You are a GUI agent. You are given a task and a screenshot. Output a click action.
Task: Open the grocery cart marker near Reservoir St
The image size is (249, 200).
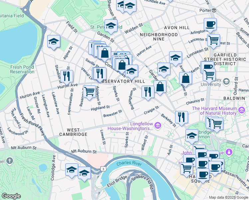[89, 91]
